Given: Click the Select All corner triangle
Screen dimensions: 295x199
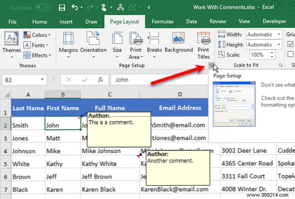Looking at the screenshot, I should coord(6,94).
